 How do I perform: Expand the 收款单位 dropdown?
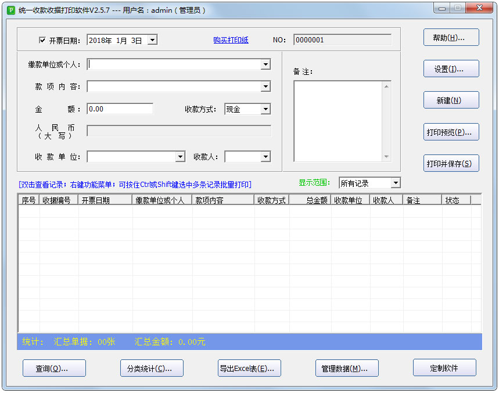click(x=180, y=157)
